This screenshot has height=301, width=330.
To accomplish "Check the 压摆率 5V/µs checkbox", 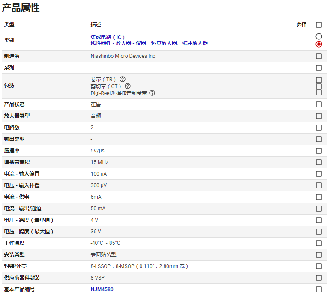I will coord(318,151).
